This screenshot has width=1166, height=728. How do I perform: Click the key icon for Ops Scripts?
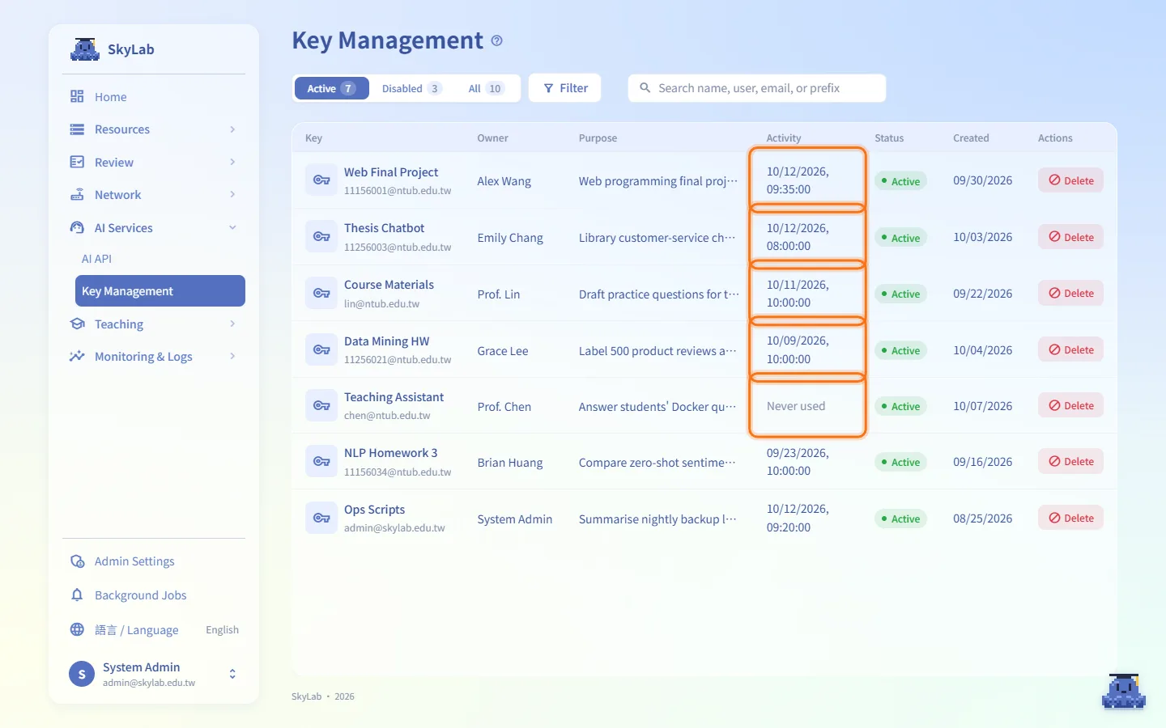click(321, 518)
